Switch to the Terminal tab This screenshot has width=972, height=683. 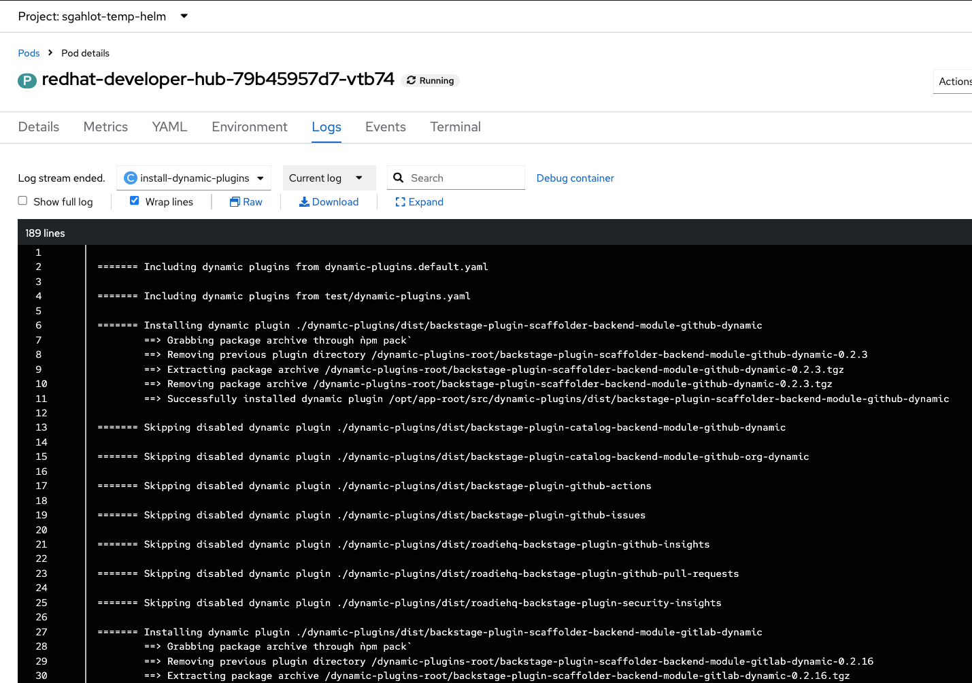[x=456, y=127]
